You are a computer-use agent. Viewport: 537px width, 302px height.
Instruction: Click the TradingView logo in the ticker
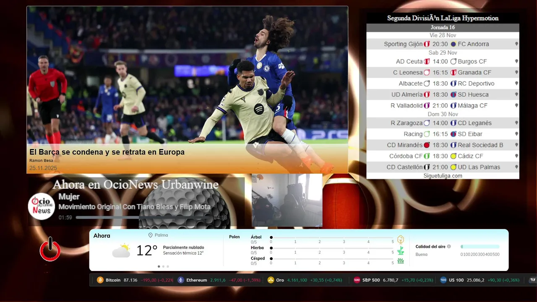point(533,280)
